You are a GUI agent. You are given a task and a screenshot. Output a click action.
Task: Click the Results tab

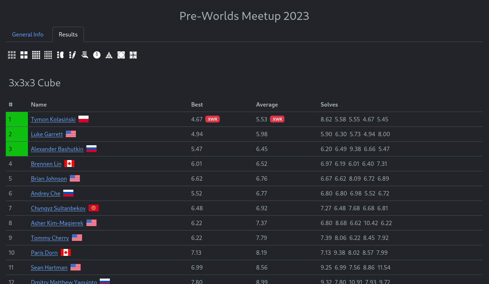[68, 34]
